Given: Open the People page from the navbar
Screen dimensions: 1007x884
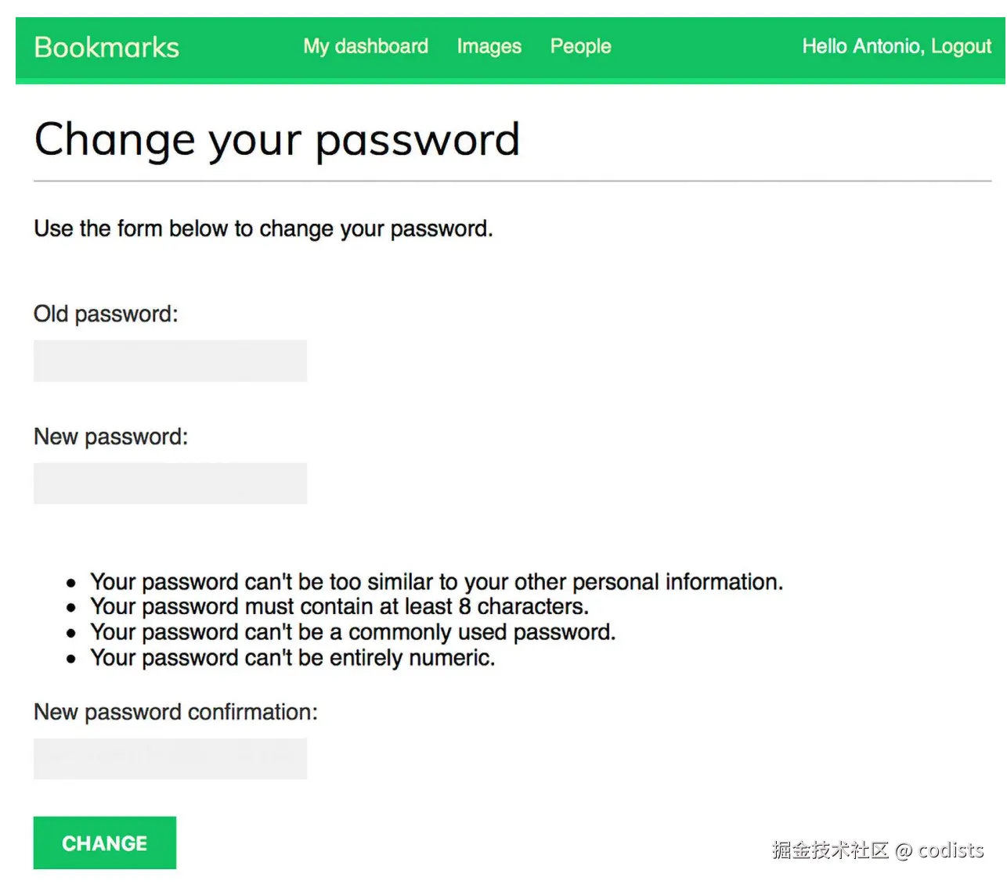Looking at the screenshot, I should pyautogui.click(x=580, y=47).
